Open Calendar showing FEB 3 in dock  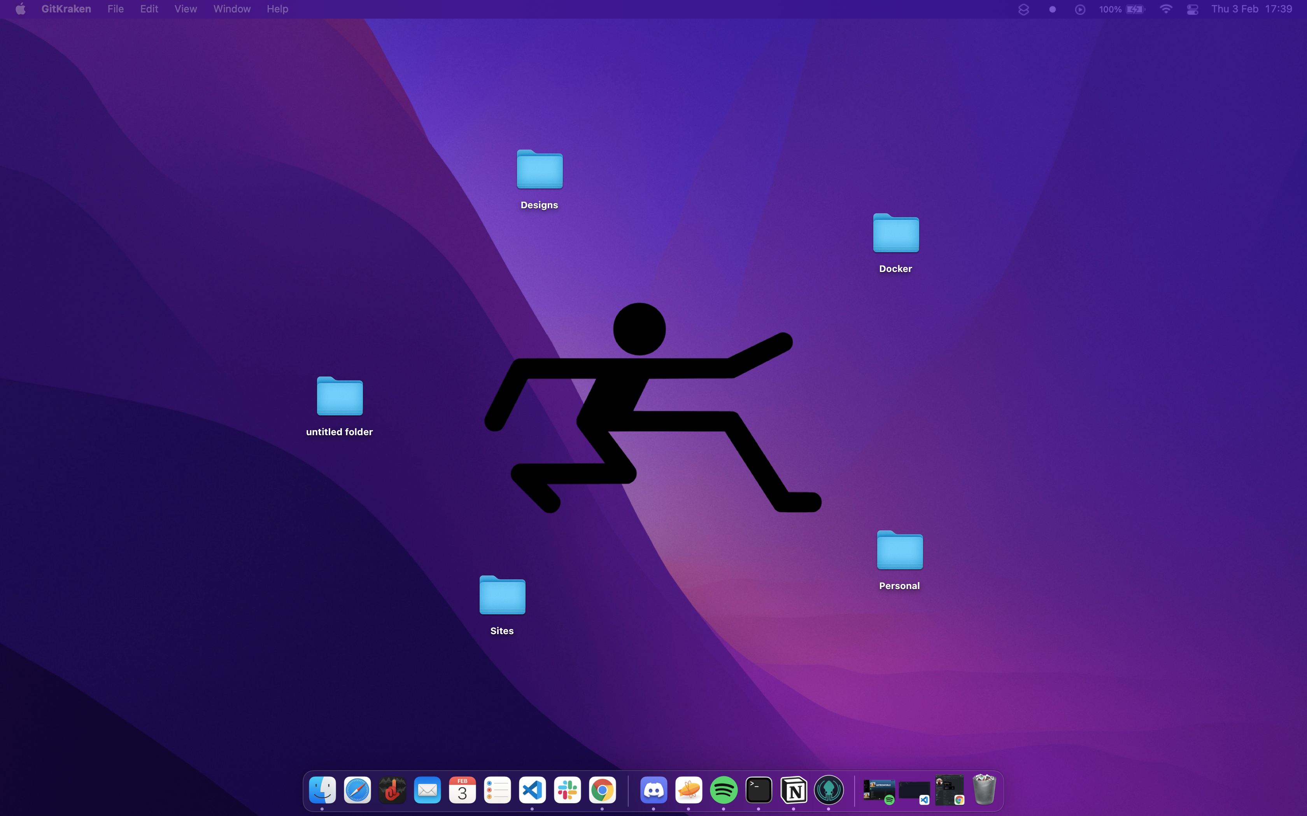462,790
